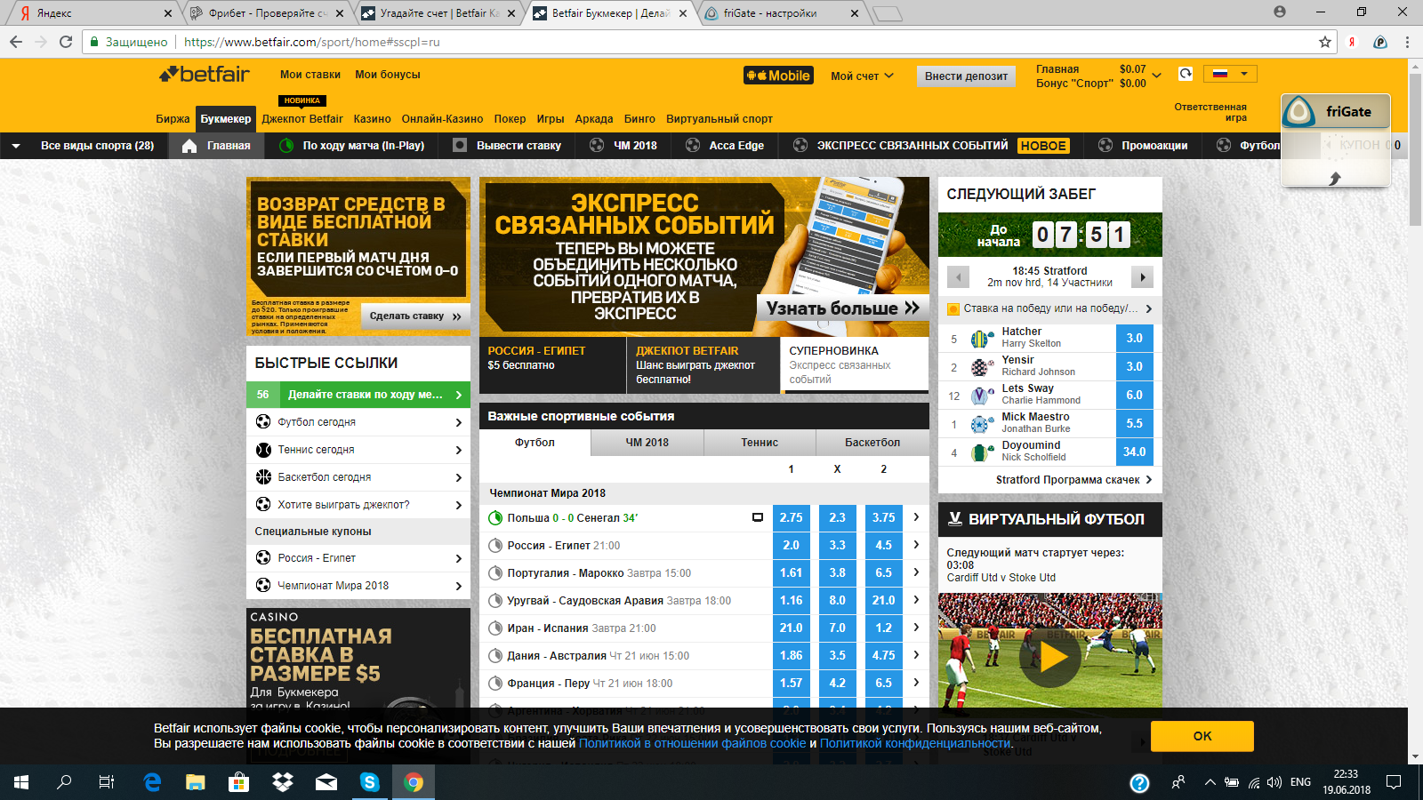
Task: Open По ходу матча (In-Play)
Action: click(352, 146)
